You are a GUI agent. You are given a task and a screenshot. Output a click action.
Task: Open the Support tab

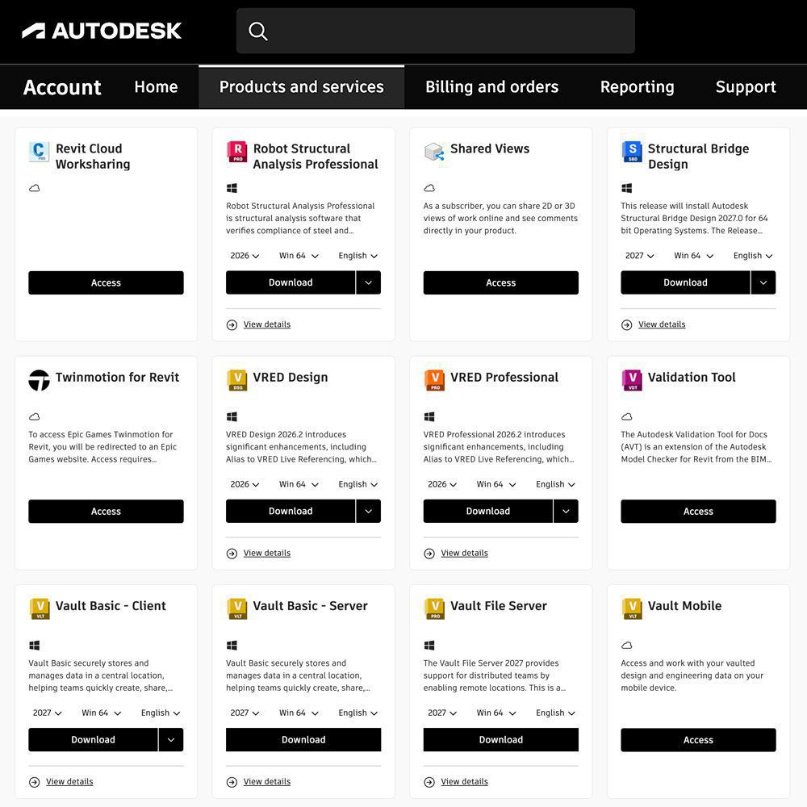click(x=746, y=87)
